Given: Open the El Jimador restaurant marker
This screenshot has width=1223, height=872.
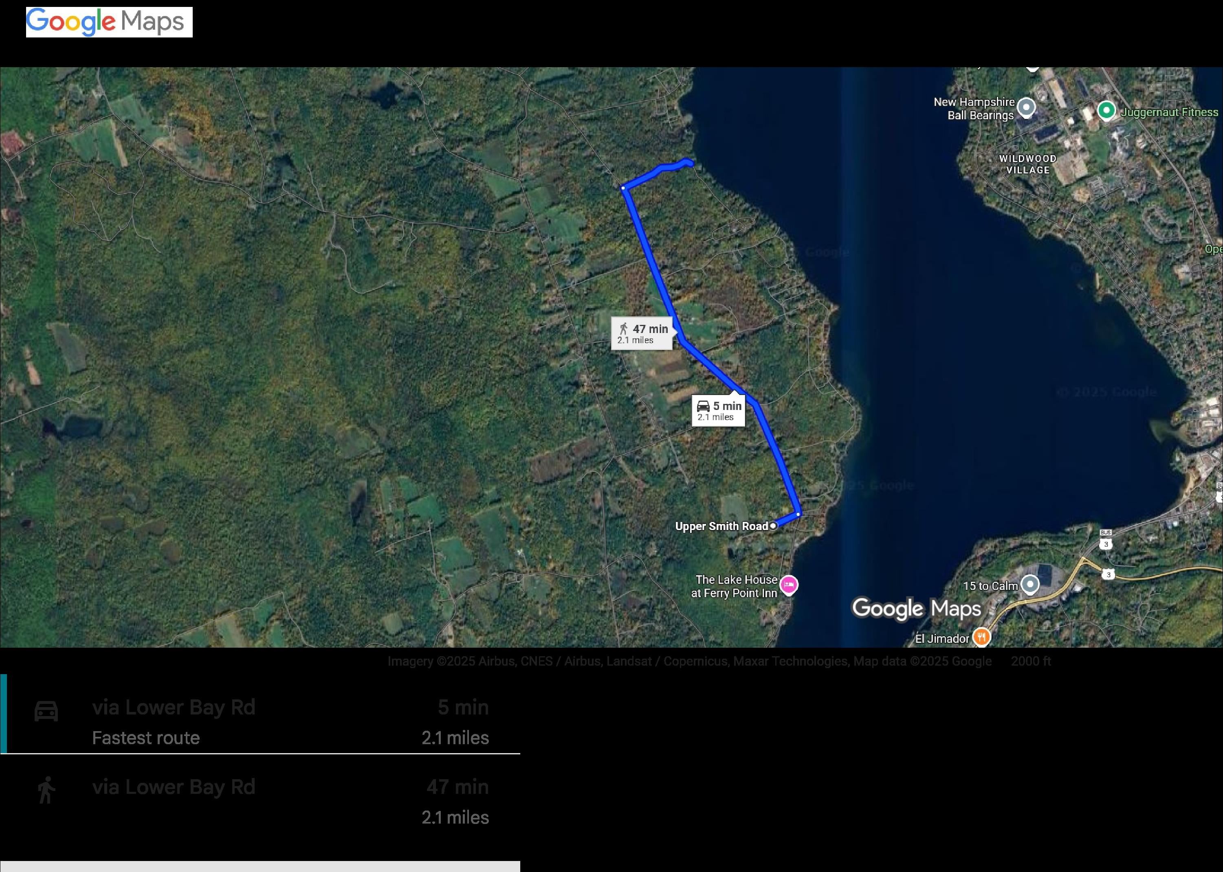Looking at the screenshot, I should click(x=981, y=638).
